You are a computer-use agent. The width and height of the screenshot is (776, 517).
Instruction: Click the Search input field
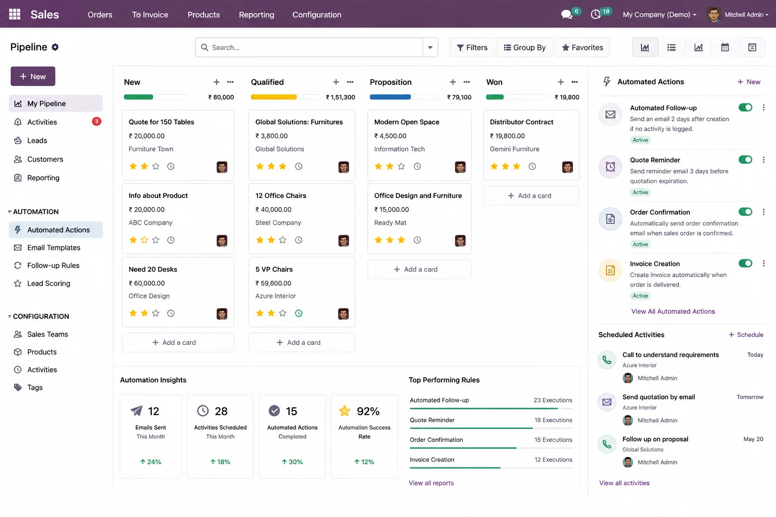[309, 47]
